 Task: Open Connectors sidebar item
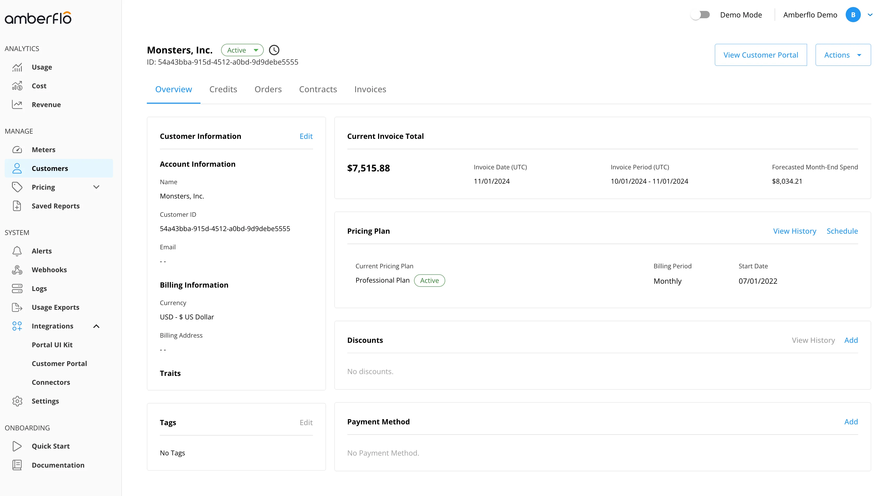click(x=51, y=382)
